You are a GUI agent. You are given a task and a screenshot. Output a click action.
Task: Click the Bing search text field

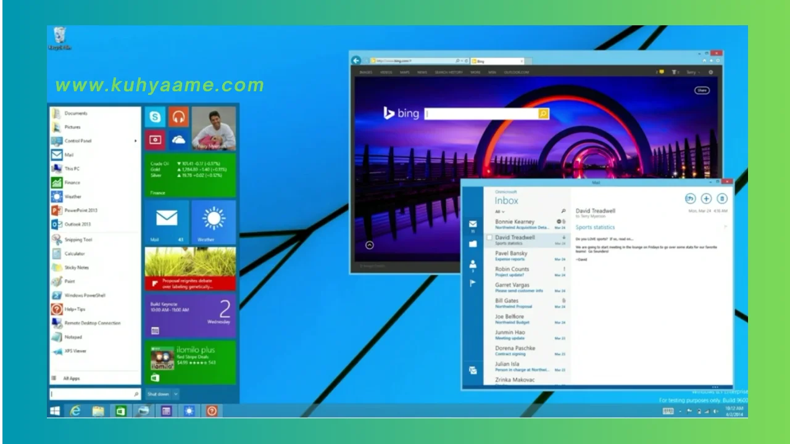481,113
